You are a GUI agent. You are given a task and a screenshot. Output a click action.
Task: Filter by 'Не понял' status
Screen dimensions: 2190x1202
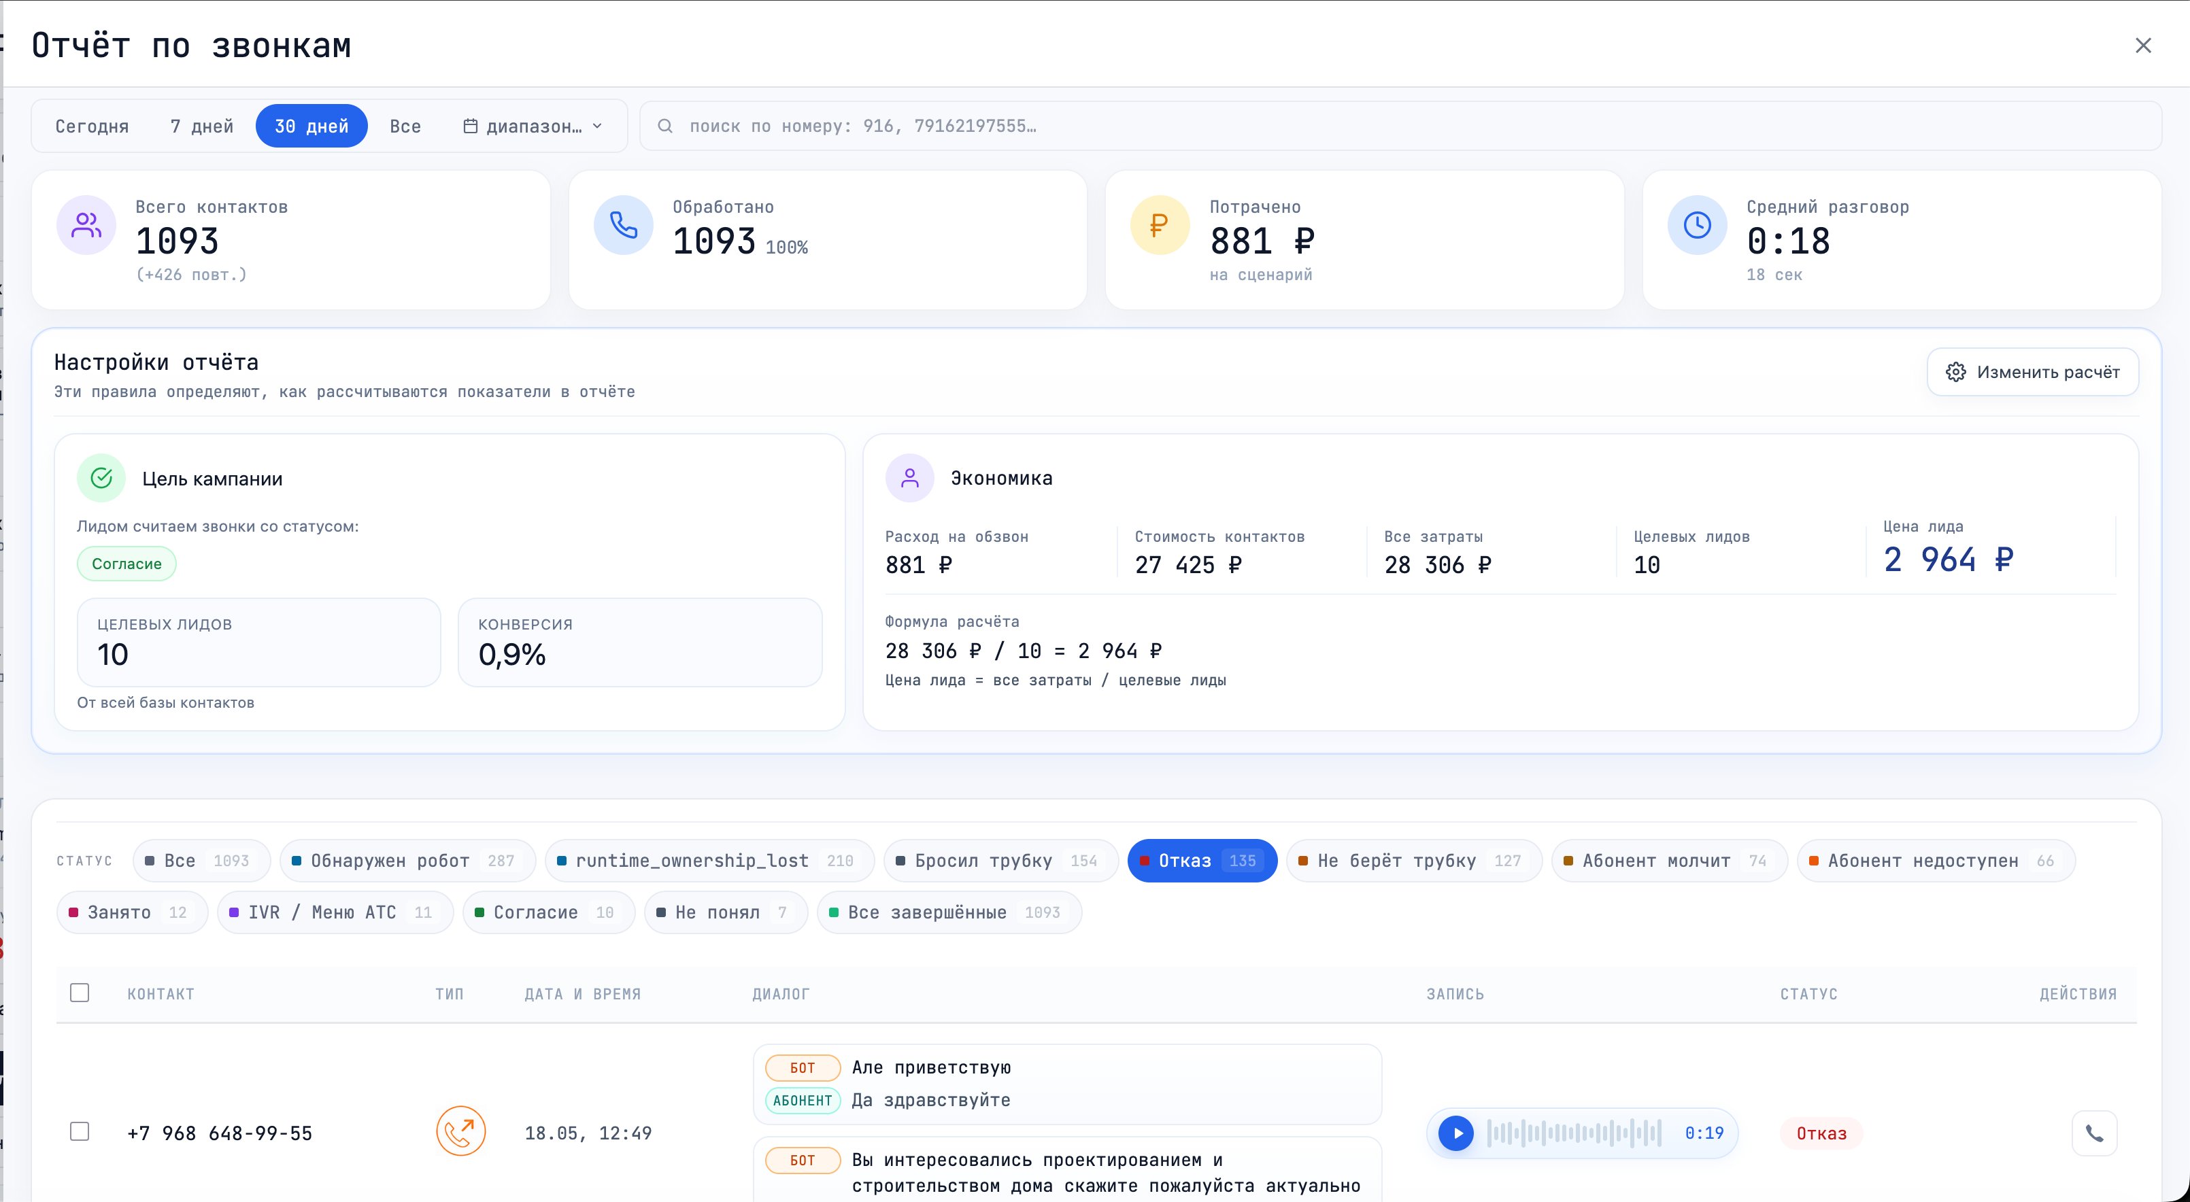click(726, 912)
